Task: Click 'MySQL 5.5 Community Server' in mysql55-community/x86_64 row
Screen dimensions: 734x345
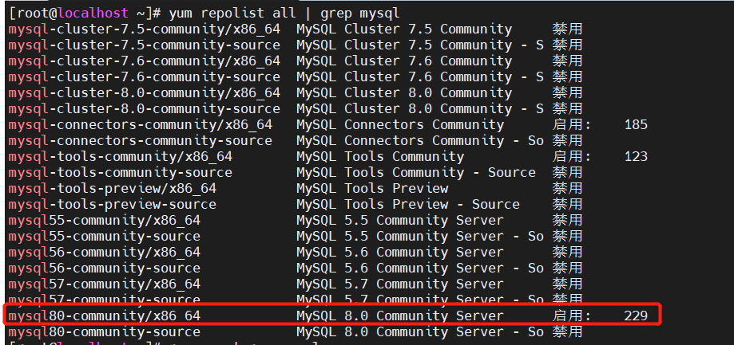Action: pyautogui.click(x=400, y=221)
